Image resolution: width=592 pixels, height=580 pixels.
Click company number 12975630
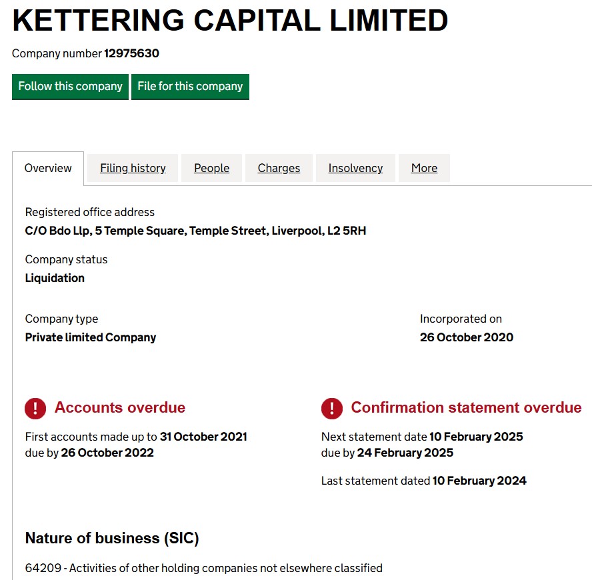(x=131, y=53)
